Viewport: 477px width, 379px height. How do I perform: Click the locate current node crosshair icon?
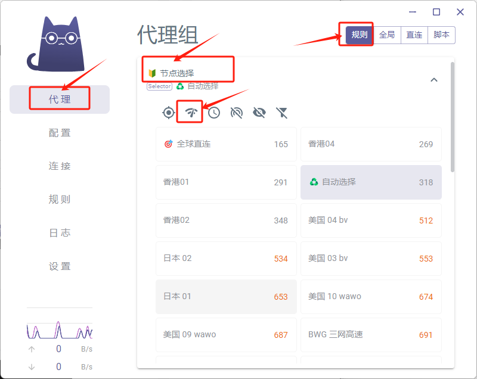pos(169,113)
